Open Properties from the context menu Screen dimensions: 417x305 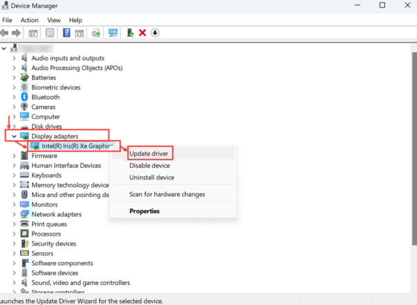(x=145, y=211)
